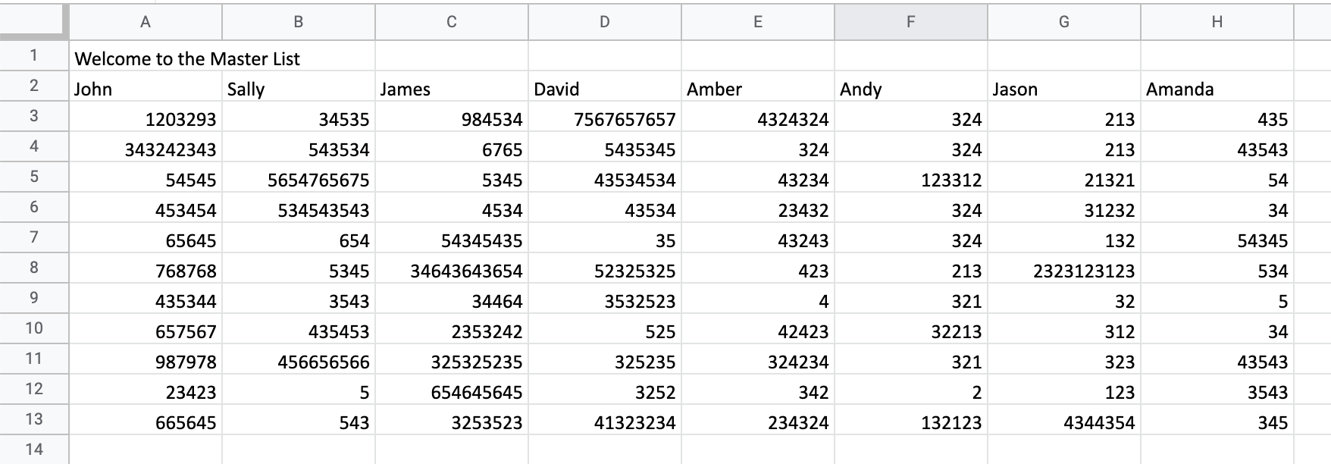Select cell containing 234324
Screen dimensions: 1331x464
pyautogui.click(x=758, y=420)
